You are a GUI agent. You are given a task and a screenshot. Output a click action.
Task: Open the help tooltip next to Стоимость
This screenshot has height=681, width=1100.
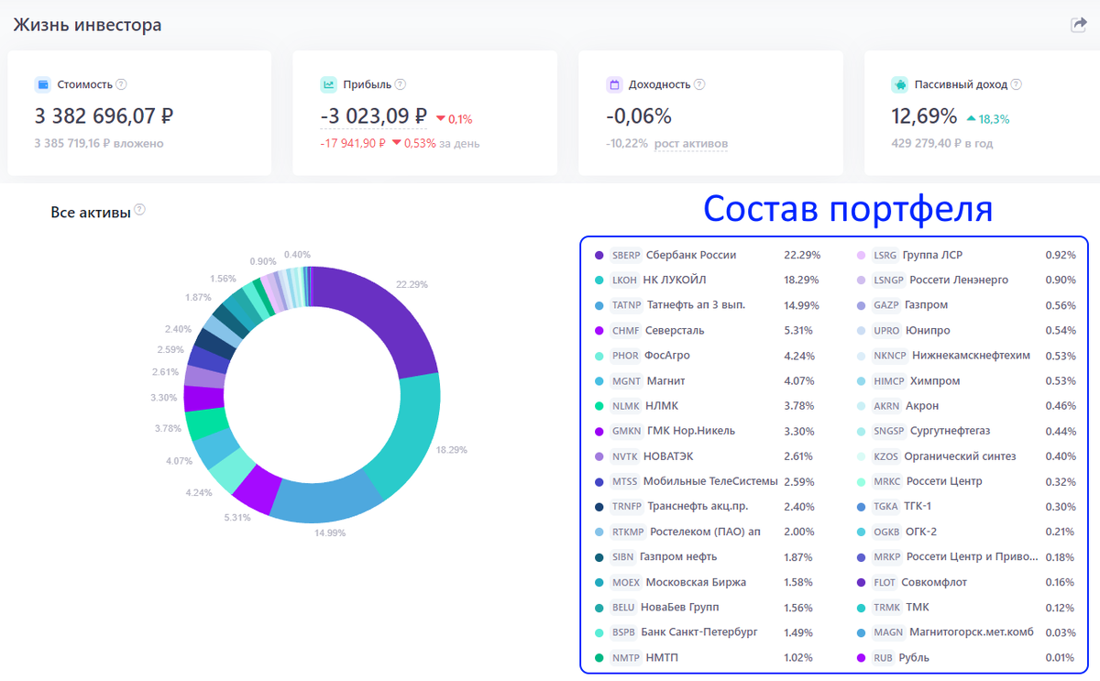coord(121,84)
